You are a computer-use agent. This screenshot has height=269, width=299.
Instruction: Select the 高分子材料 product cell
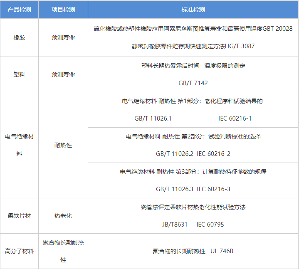click(x=19, y=251)
